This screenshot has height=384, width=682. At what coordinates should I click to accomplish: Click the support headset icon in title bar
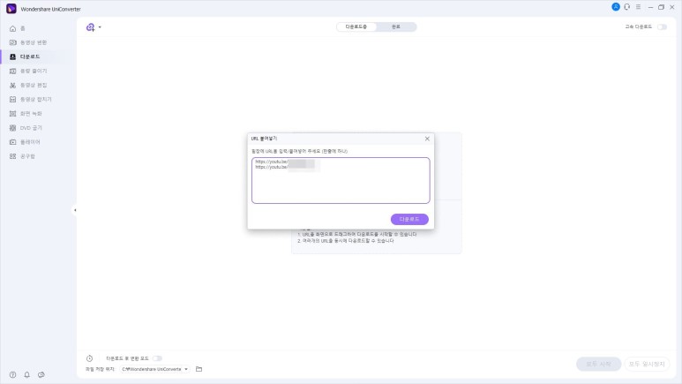(x=626, y=7)
